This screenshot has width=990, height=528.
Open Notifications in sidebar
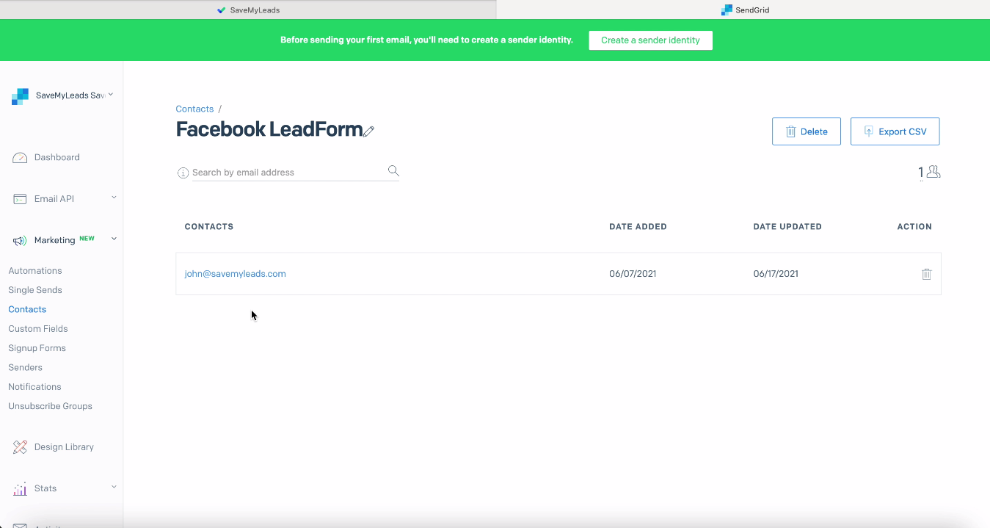(34, 387)
